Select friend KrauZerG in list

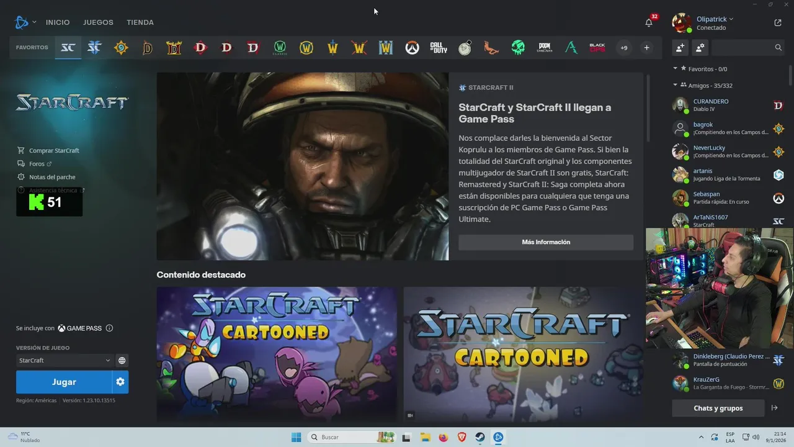(x=729, y=383)
